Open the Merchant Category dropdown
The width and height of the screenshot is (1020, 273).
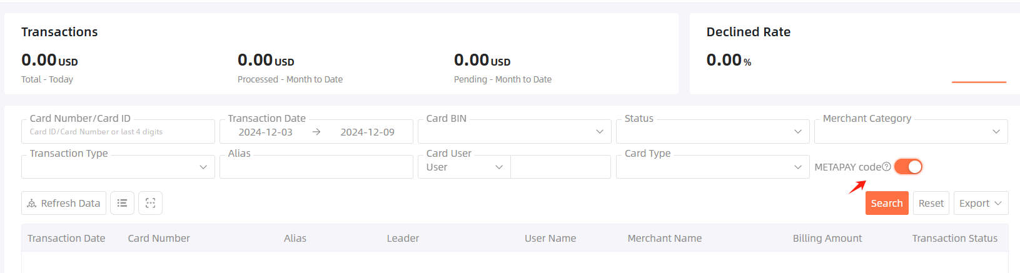pyautogui.click(x=911, y=132)
